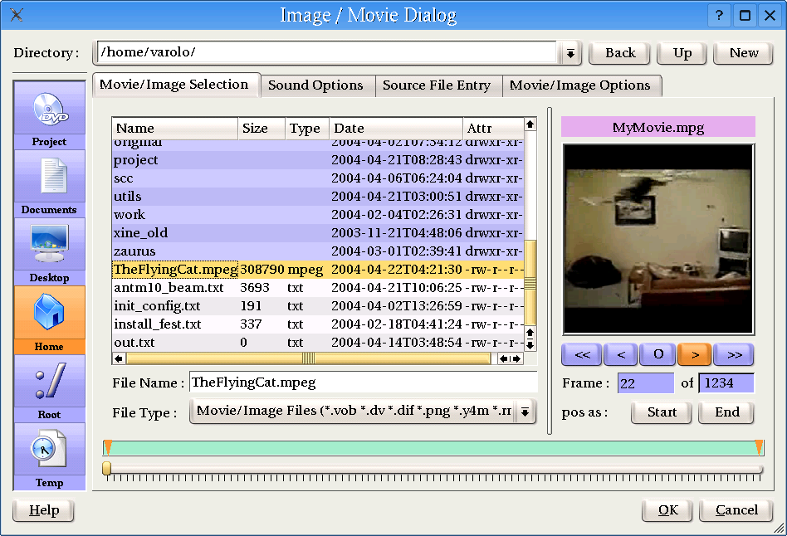Click the Up directory button

[682, 53]
